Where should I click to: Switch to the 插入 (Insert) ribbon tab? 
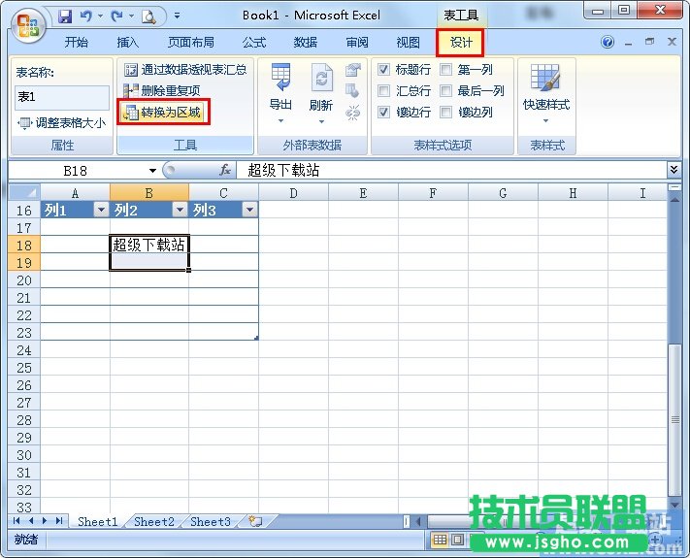tap(128, 43)
